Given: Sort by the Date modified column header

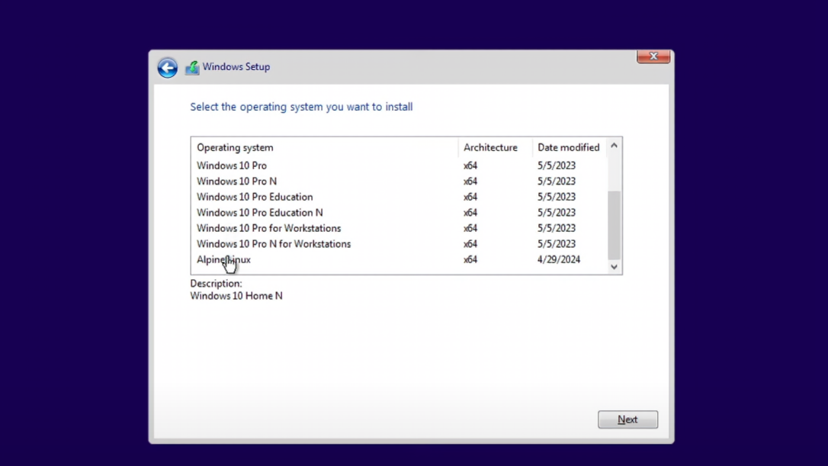Looking at the screenshot, I should pyautogui.click(x=569, y=147).
